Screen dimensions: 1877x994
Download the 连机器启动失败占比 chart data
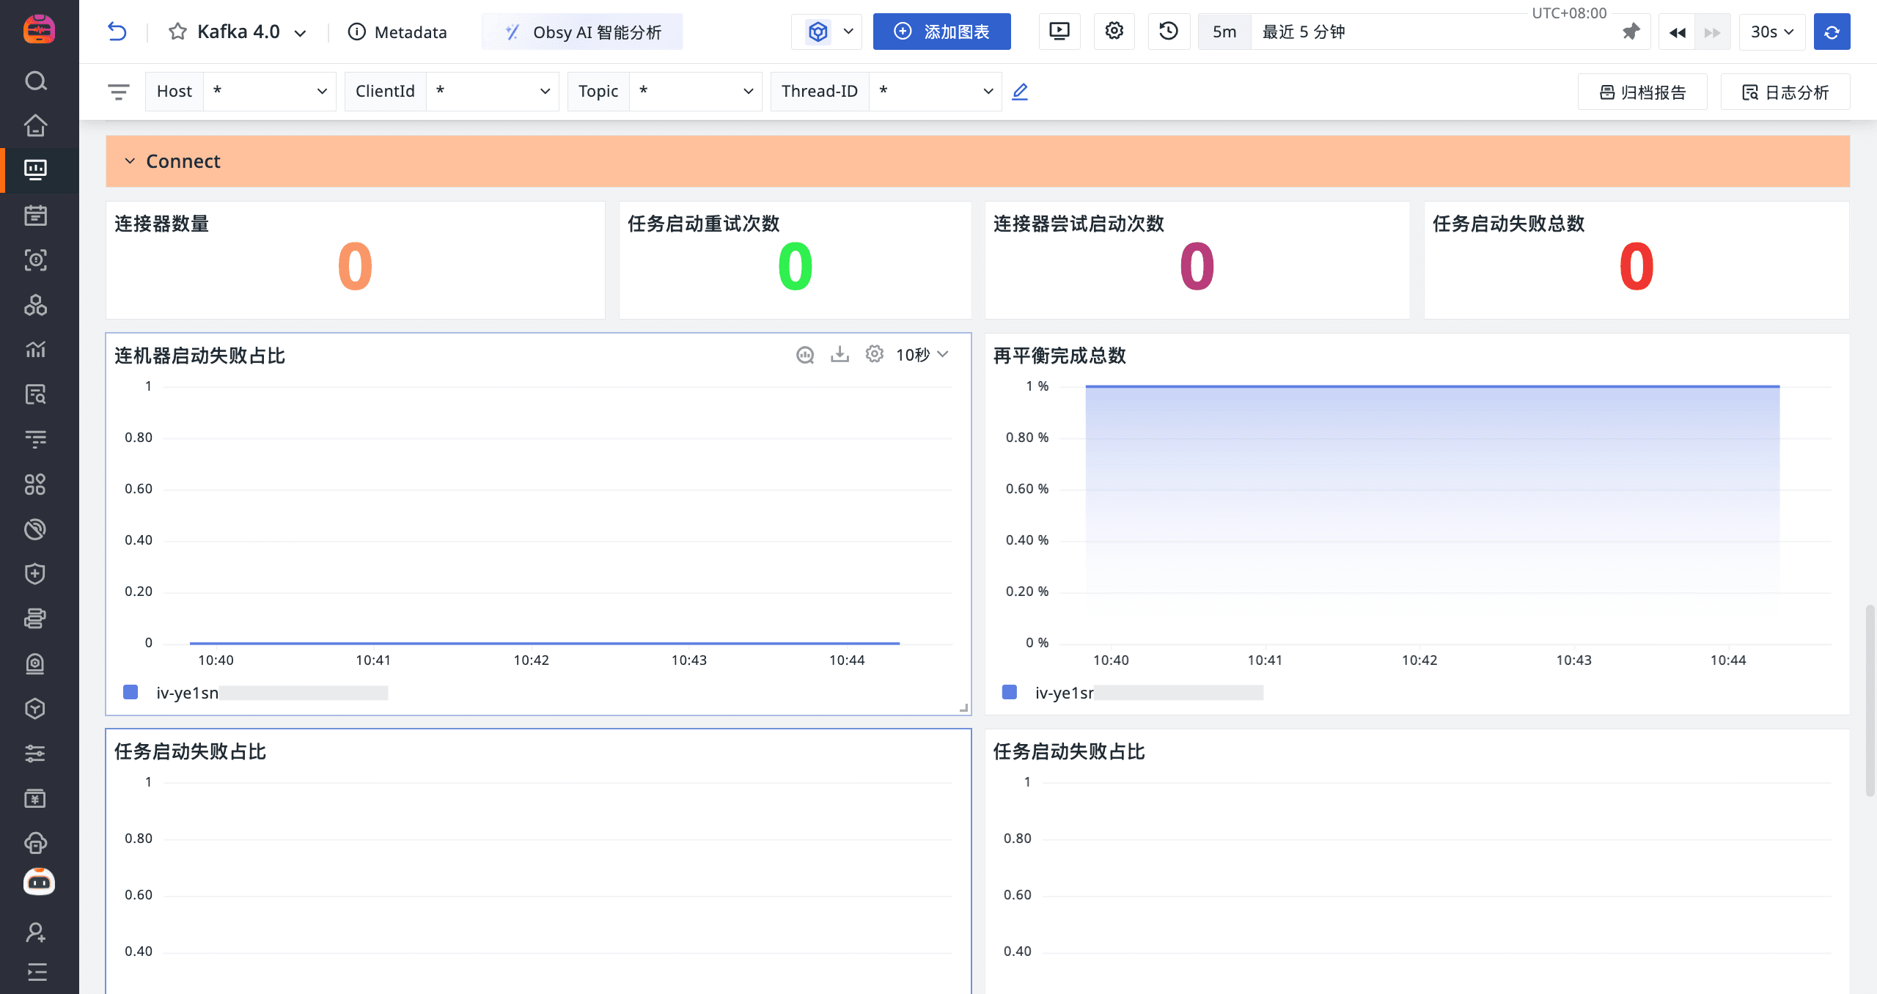coord(840,355)
